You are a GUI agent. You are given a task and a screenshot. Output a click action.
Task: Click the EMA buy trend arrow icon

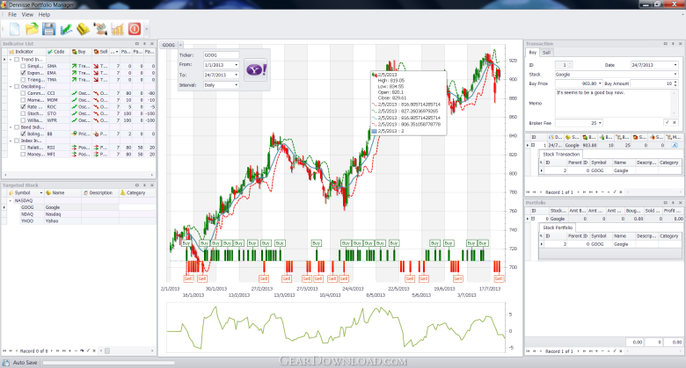pyautogui.click(x=75, y=73)
